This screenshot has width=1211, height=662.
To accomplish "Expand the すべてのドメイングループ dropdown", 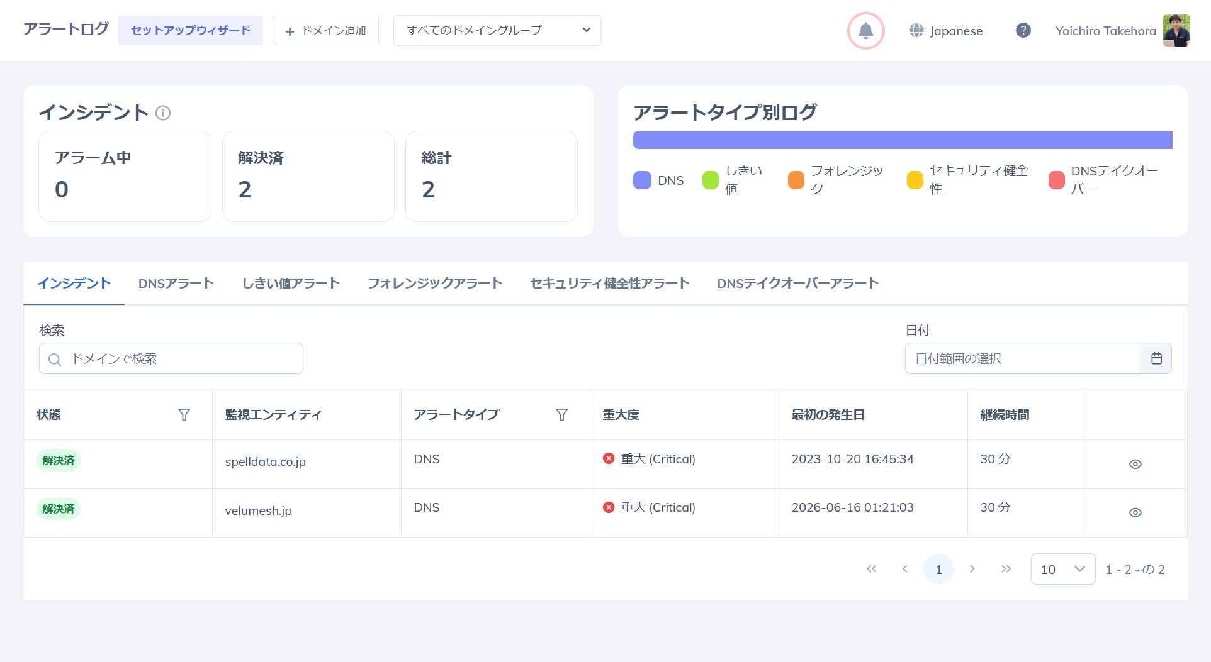I will (497, 30).
